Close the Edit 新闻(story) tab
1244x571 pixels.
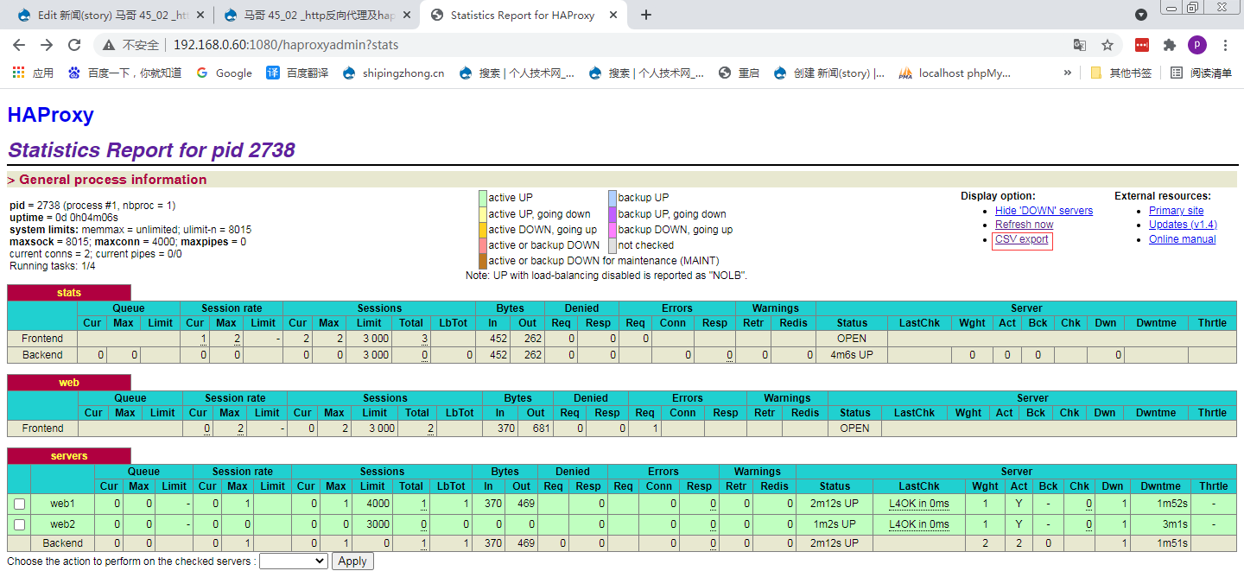click(199, 15)
